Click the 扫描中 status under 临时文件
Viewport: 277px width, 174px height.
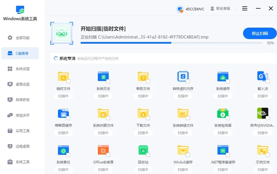63,96
